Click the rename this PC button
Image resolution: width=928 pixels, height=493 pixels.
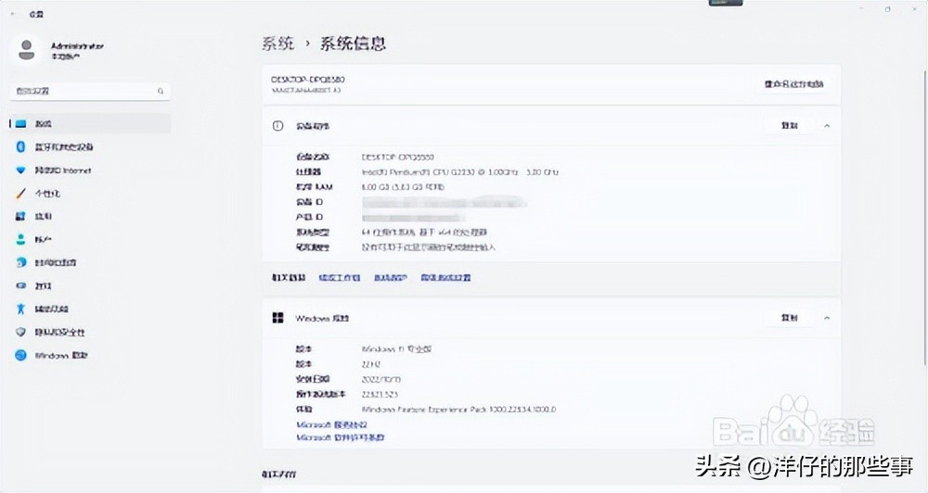click(793, 84)
